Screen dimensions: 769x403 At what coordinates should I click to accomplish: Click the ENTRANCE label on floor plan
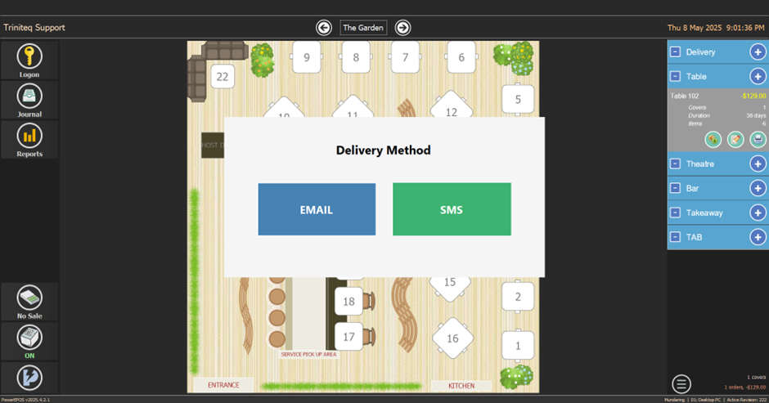click(223, 385)
